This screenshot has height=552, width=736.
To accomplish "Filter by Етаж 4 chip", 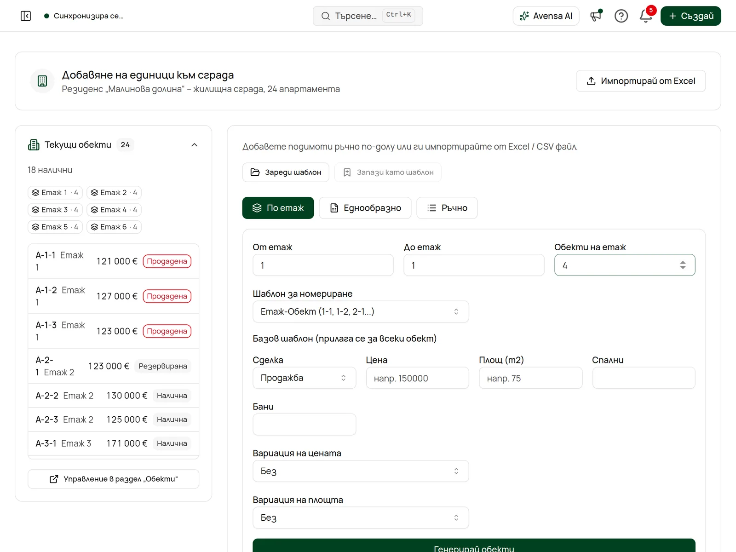I will point(114,210).
